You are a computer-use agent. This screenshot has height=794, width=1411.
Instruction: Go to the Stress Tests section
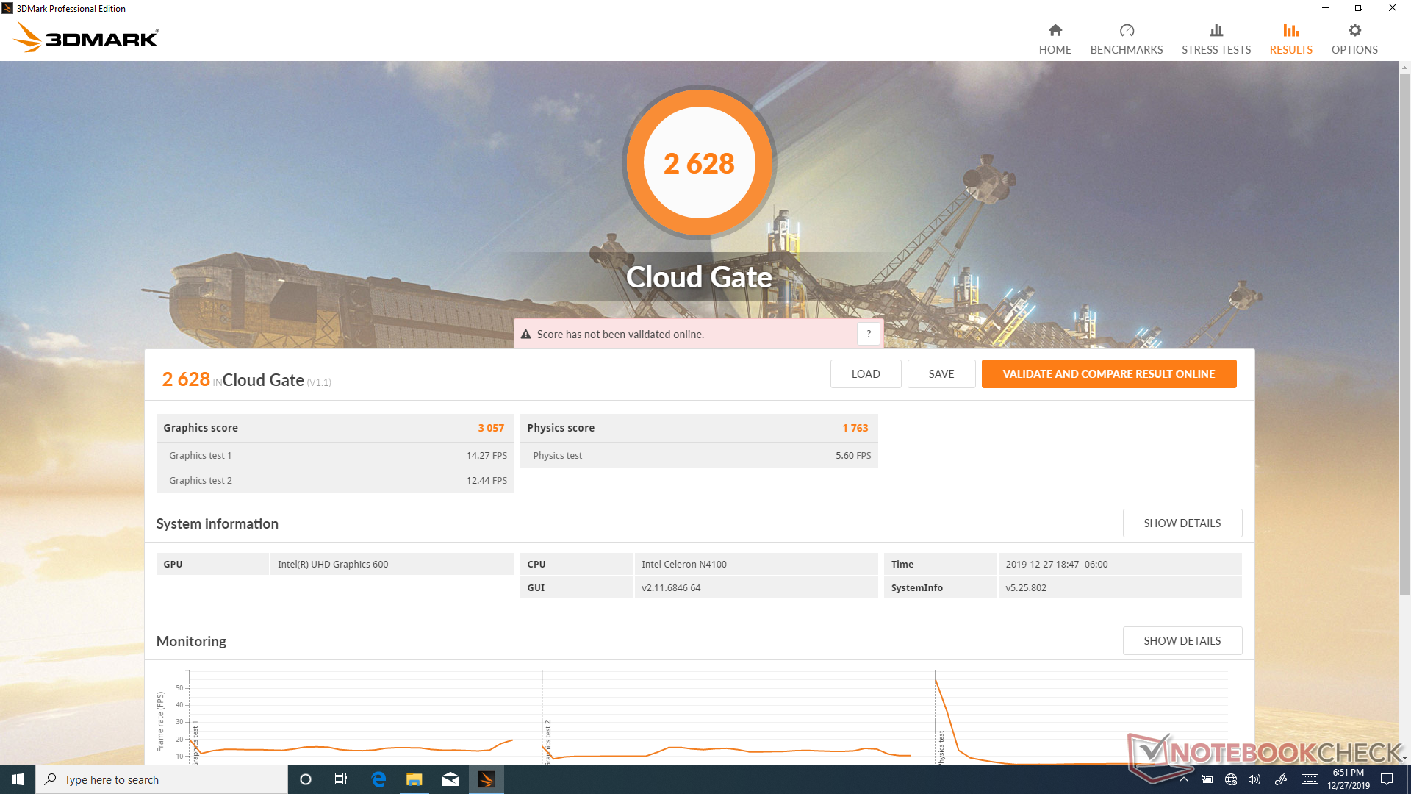(x=1216, y=39)
